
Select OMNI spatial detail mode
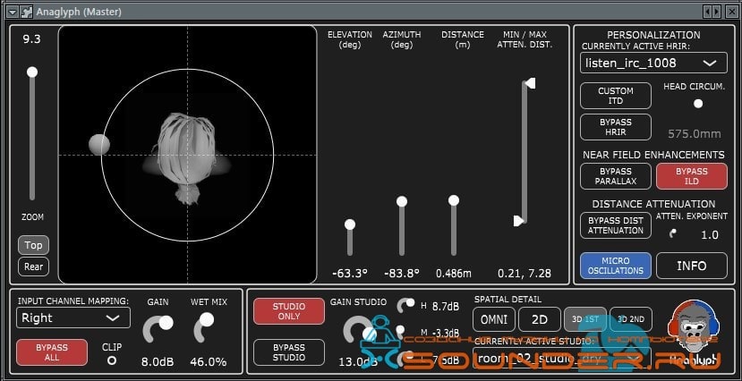pyautogui.click(x=494, y=319)
